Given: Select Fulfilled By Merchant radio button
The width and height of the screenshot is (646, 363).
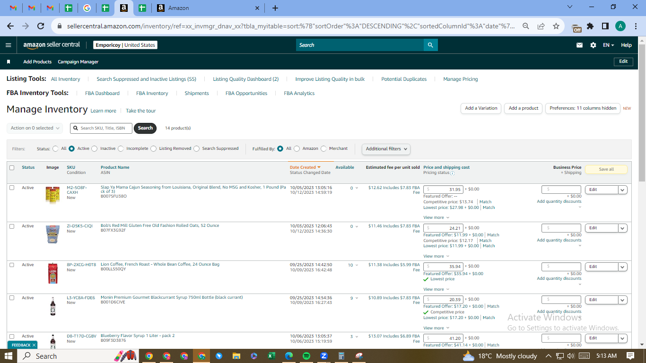Looking at the screenshot, I should (323, 148).
